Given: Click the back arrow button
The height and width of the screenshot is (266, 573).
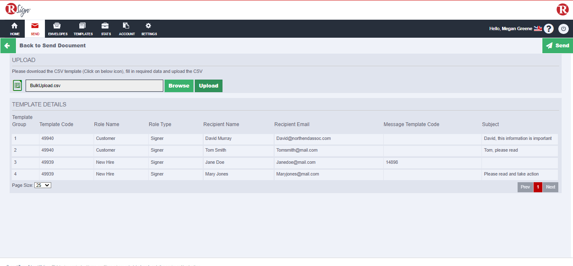Looking at the screenshot, I should [x=8, y=46].
